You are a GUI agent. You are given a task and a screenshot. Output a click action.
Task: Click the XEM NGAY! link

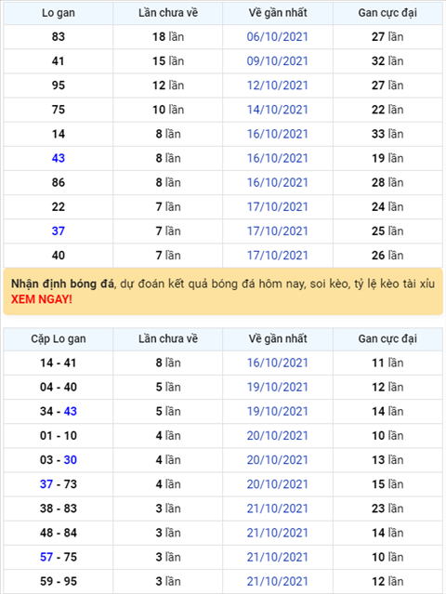tap(42, 299)
